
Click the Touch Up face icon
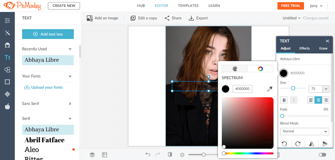[x=7, y=45]
